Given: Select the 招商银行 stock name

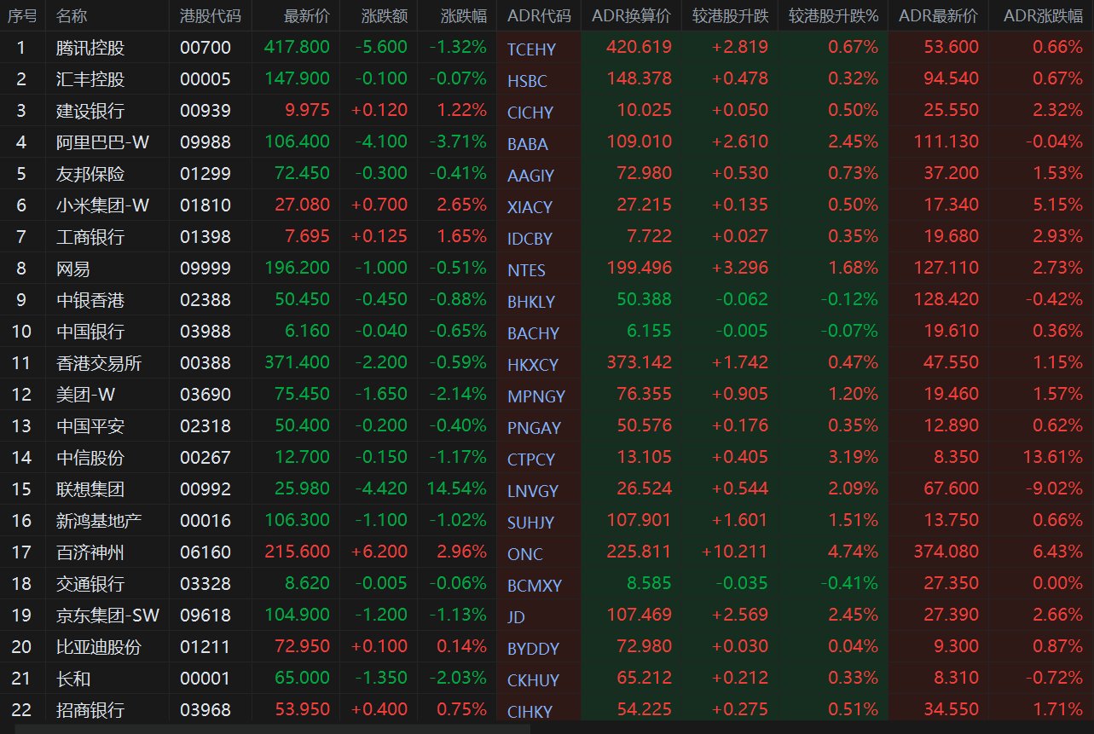Looking at the screenshot, I should 90,710.
